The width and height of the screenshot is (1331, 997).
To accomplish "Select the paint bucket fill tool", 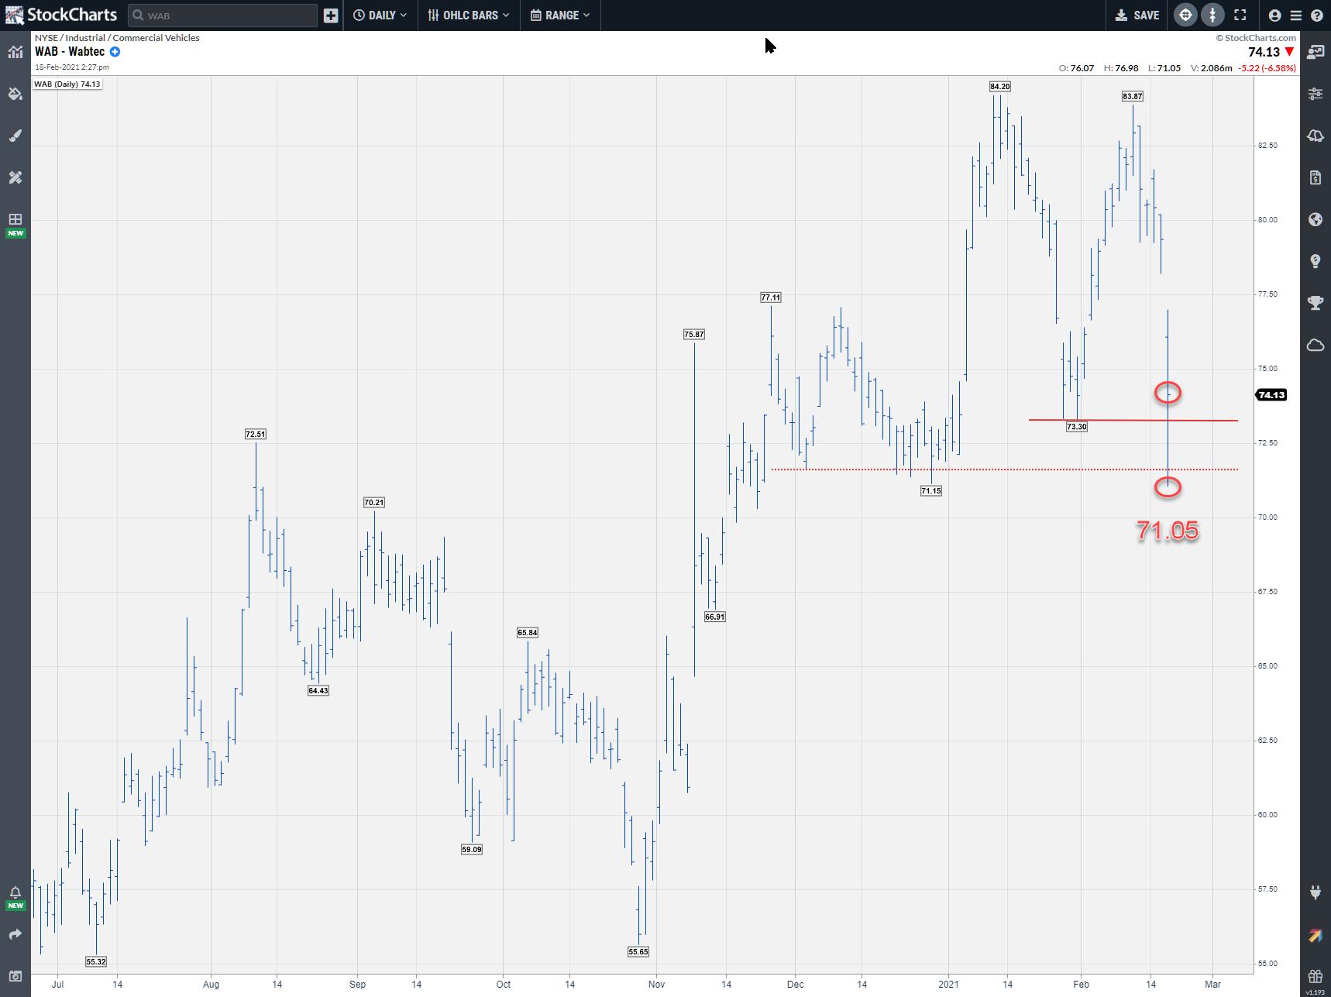I will click(x=15, y=94).
